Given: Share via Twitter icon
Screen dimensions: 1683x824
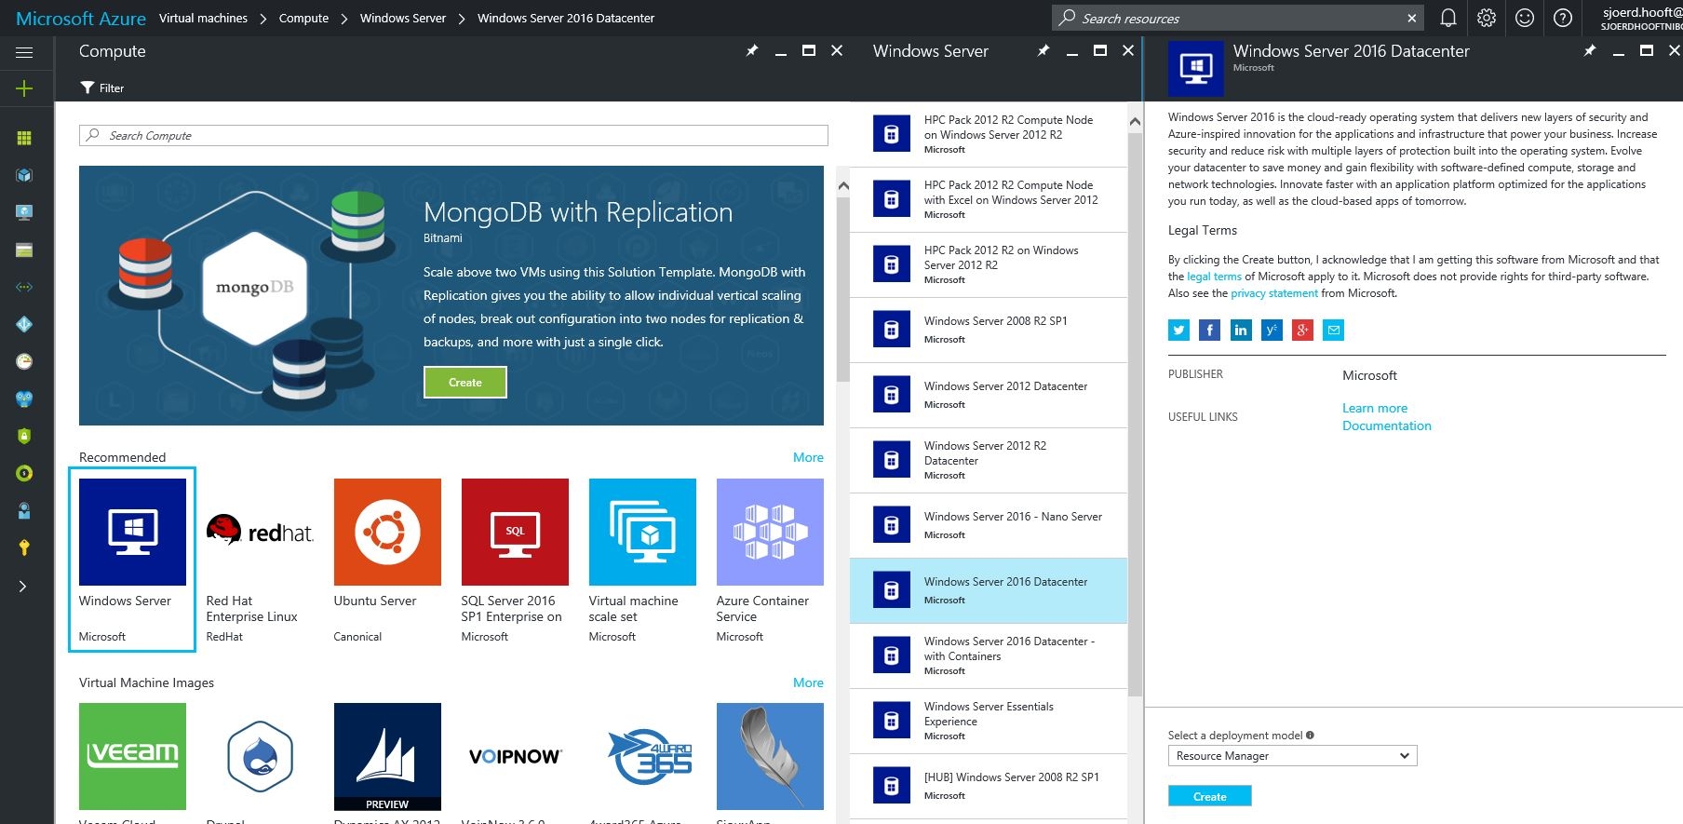Looking at the screenshot, I should (x=1178, y=330).
